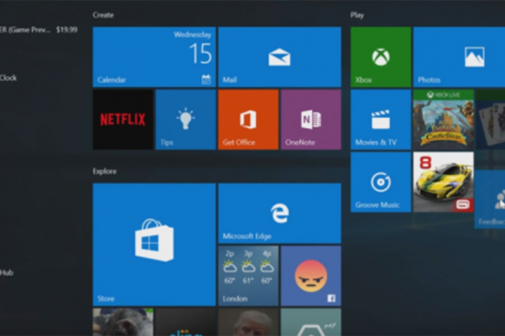Open the OneNote tile
Viewport: 505px width, 336px height.
pyautogui.click(x=311, y=120)
